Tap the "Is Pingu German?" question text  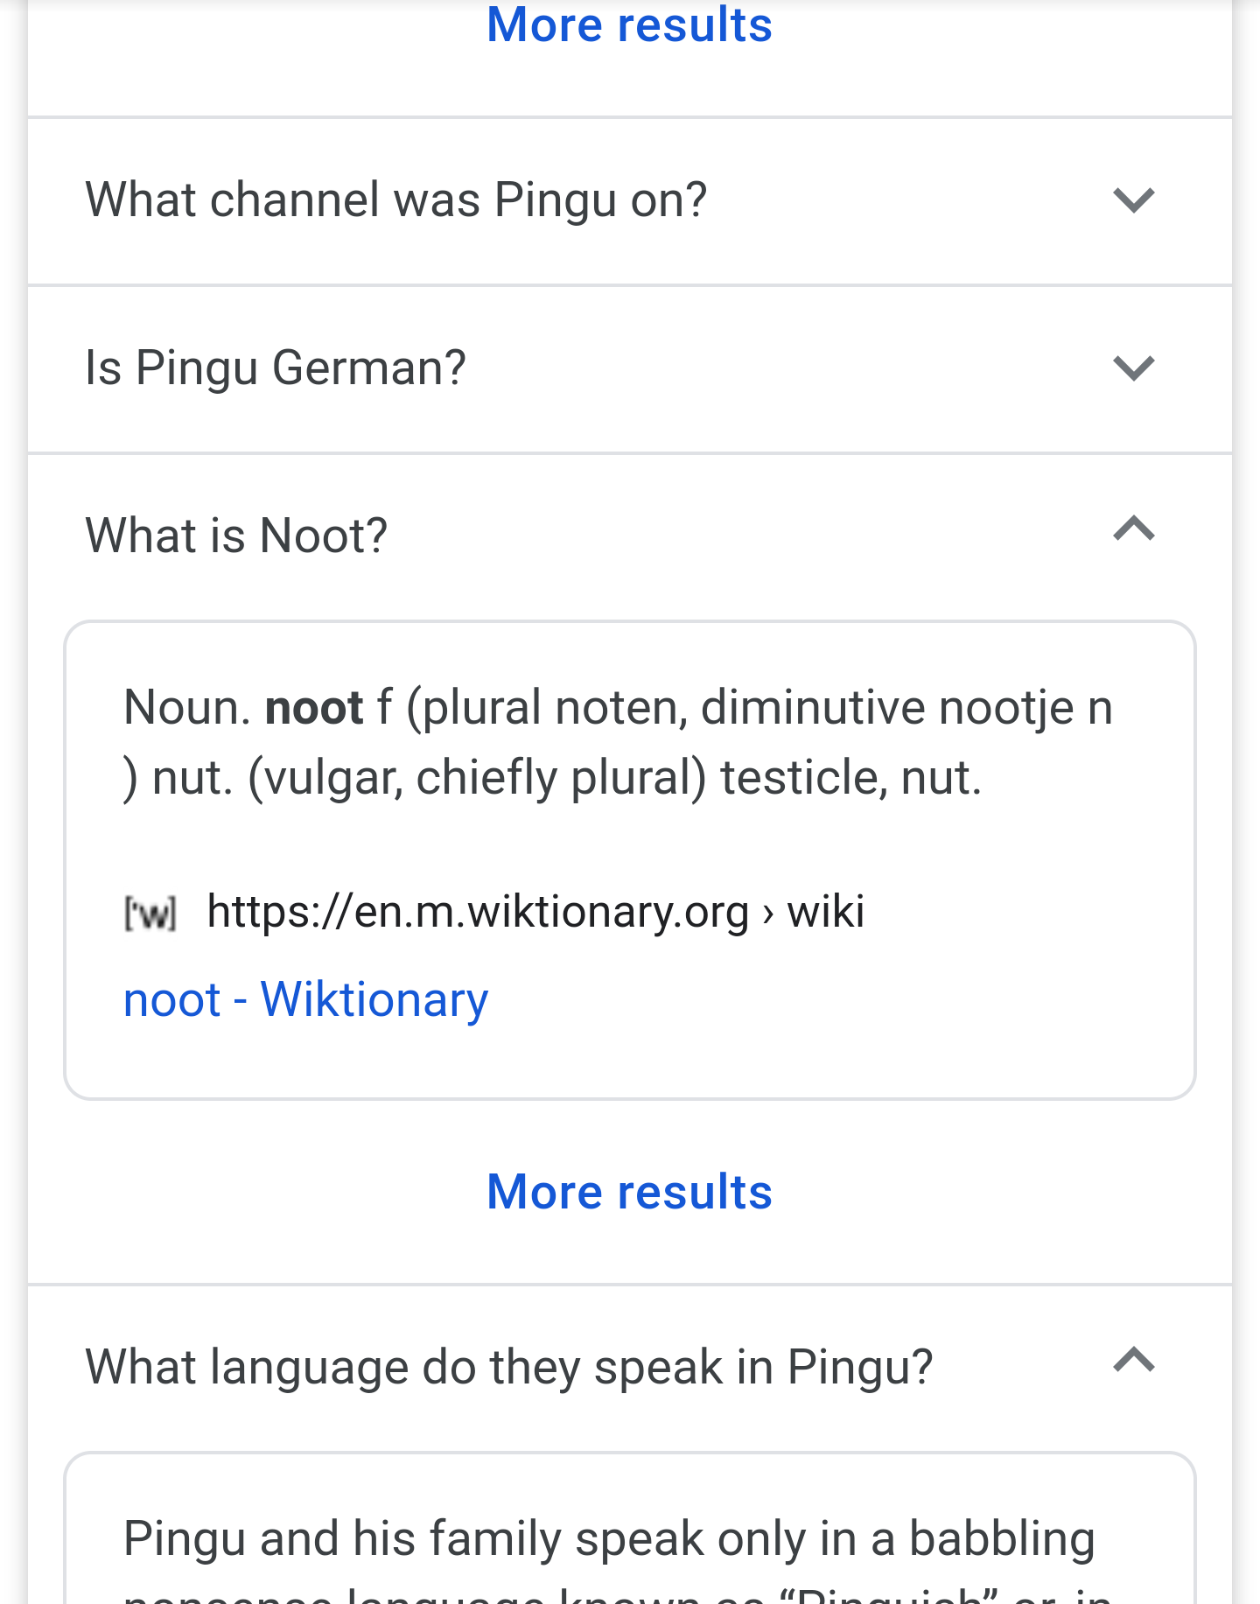click(x=275, y=368)
